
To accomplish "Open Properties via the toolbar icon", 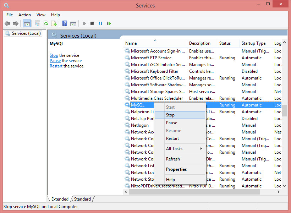I will tap(37, 23).
